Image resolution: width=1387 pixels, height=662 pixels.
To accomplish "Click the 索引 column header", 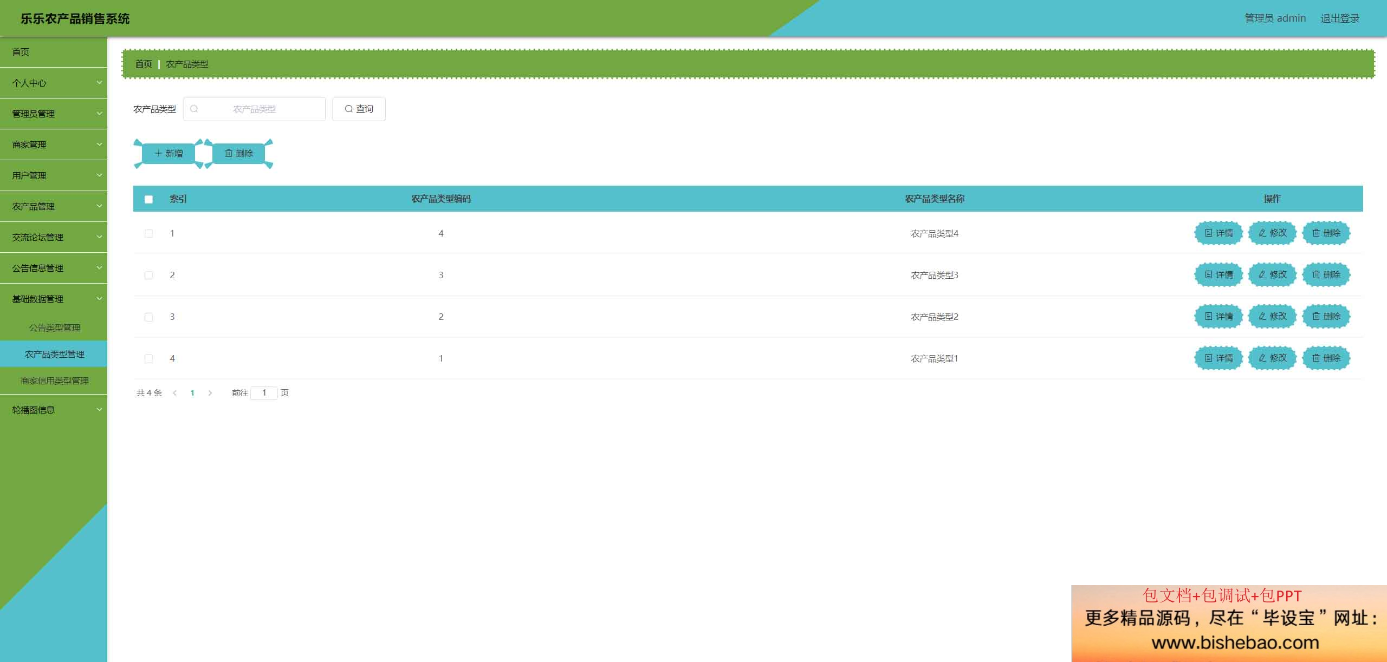I will [x=178, y=199].
